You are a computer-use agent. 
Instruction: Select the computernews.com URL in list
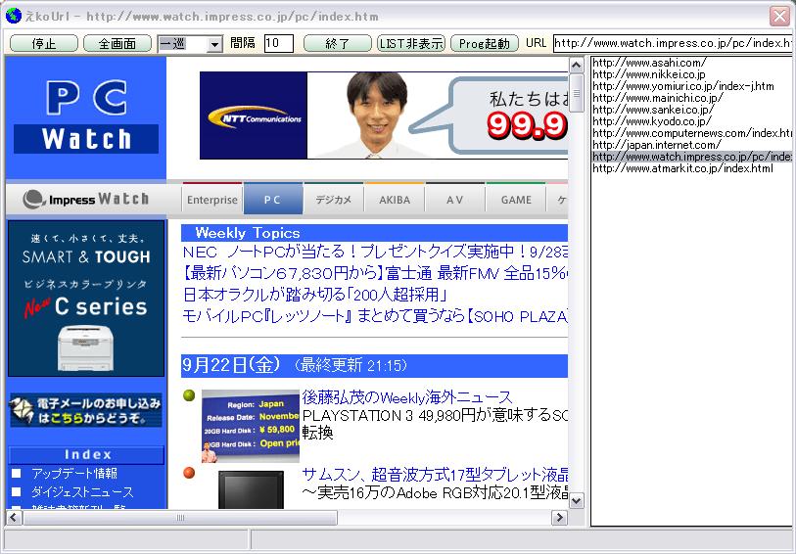coord(692,133)
